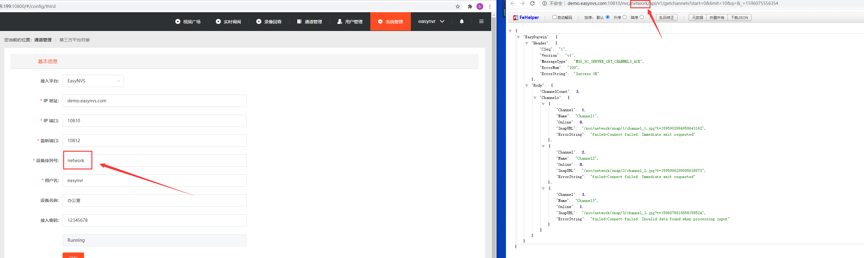Screen dimensions: 864x258
Task: Collapse the Header JSON node
Action: (526, 43)
